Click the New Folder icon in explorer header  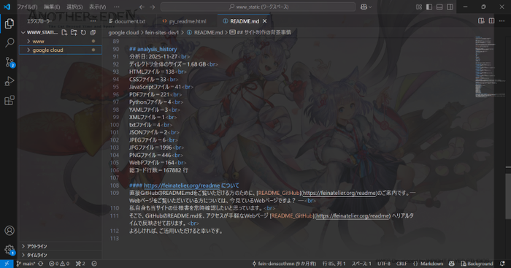click(x=74, y=32)
